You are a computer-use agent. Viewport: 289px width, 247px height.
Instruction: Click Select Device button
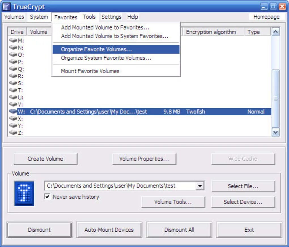[243, 202]
